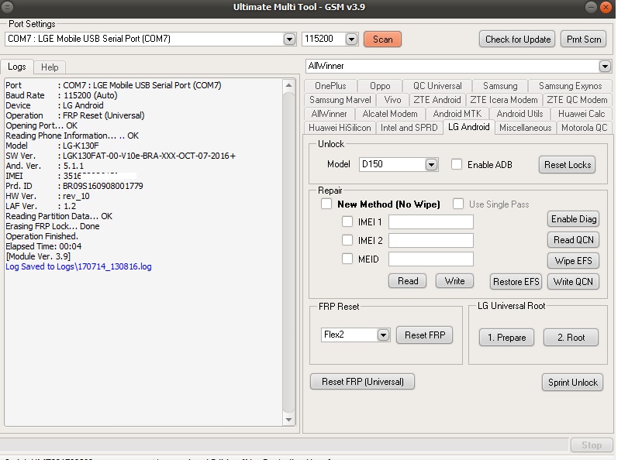The height and width of the screenshot is (460, 635).
Task: Tick the MEID checkbox
Action: coord(347,259)
